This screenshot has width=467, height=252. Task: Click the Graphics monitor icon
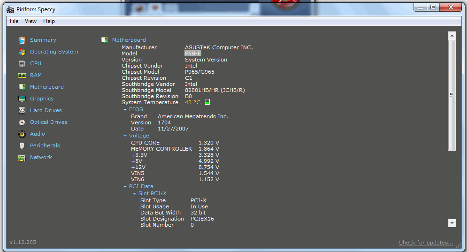tap(22, 99)
